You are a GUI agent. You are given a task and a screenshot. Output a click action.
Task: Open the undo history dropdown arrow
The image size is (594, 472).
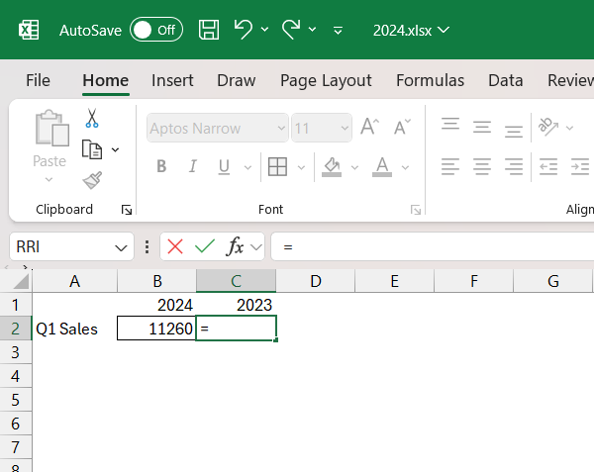(x=264, y=30)
